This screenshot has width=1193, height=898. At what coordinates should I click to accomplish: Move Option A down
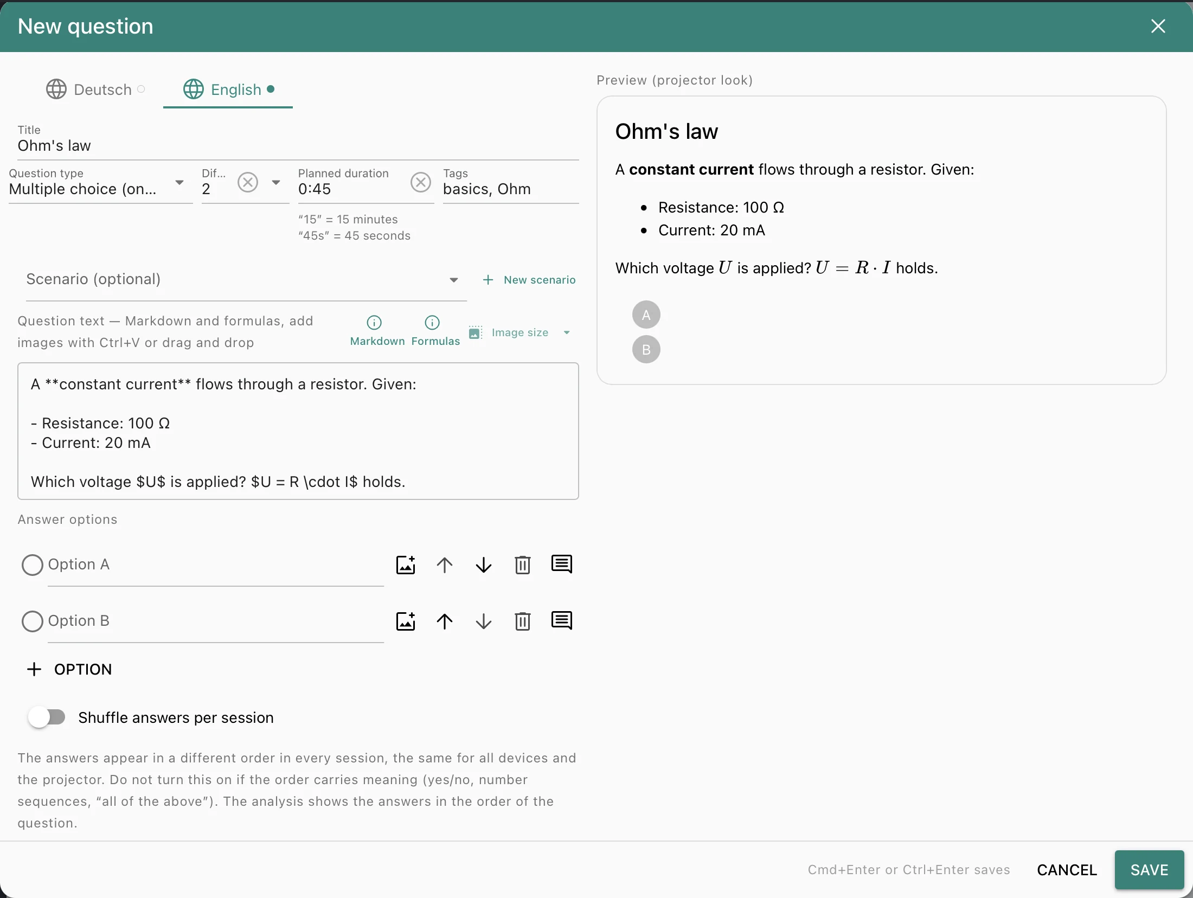484,565
